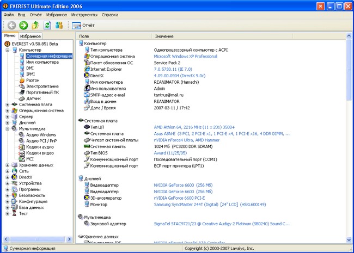Expand the DirectX tree node

click(8, 177)
